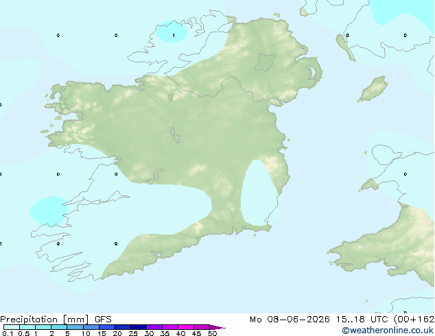Click the 30–35 mm purple legend swatch
Image resolution: width=435 pixels, height=336 pixels.
[154, 327]
